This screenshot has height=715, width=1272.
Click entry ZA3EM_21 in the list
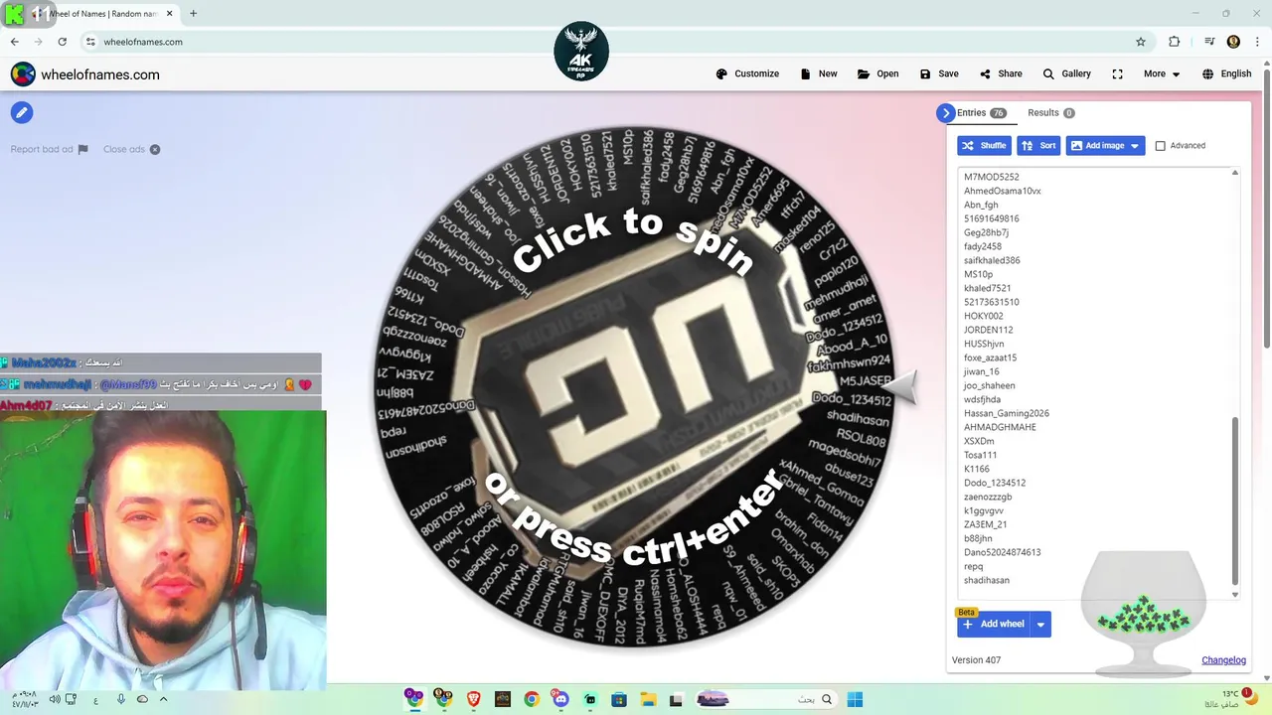(x=985, y=524)
